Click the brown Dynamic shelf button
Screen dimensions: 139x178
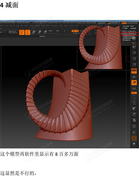click(134, 138)
